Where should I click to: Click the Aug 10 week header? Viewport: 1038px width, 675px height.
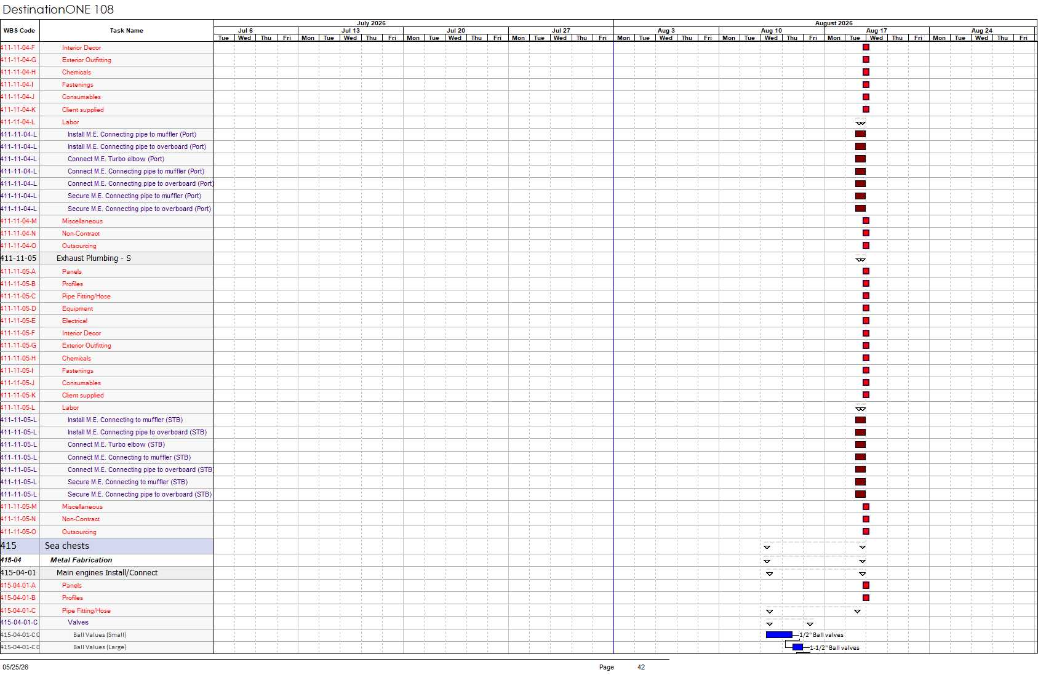pos(772,30)
